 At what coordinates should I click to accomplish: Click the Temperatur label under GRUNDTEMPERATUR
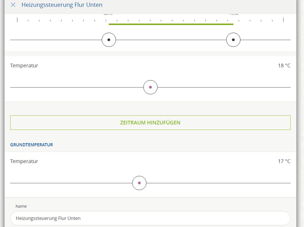24,161
